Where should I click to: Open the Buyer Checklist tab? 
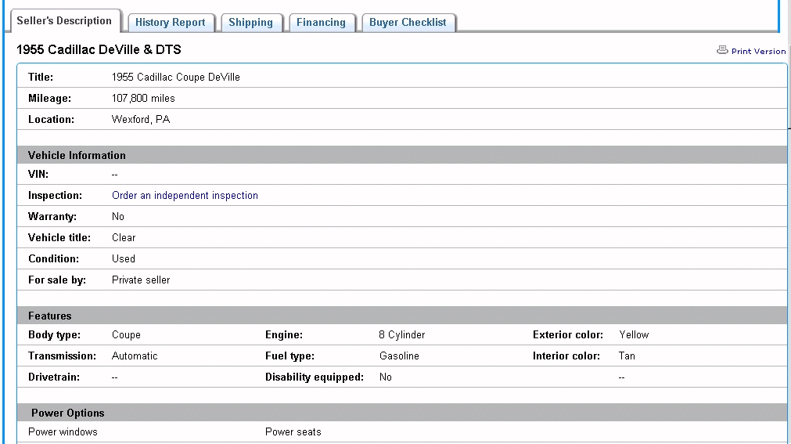408,22
